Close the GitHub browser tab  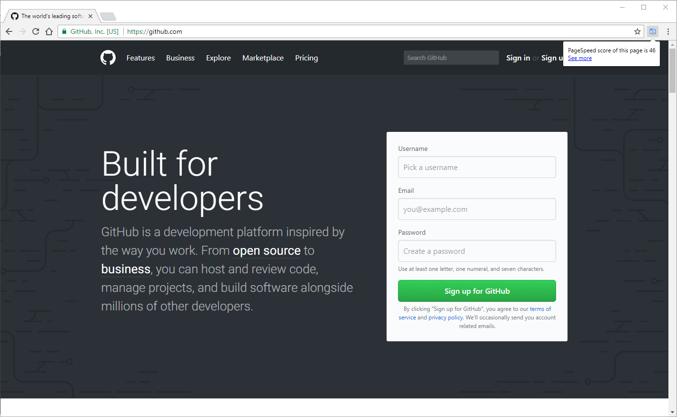90,16
